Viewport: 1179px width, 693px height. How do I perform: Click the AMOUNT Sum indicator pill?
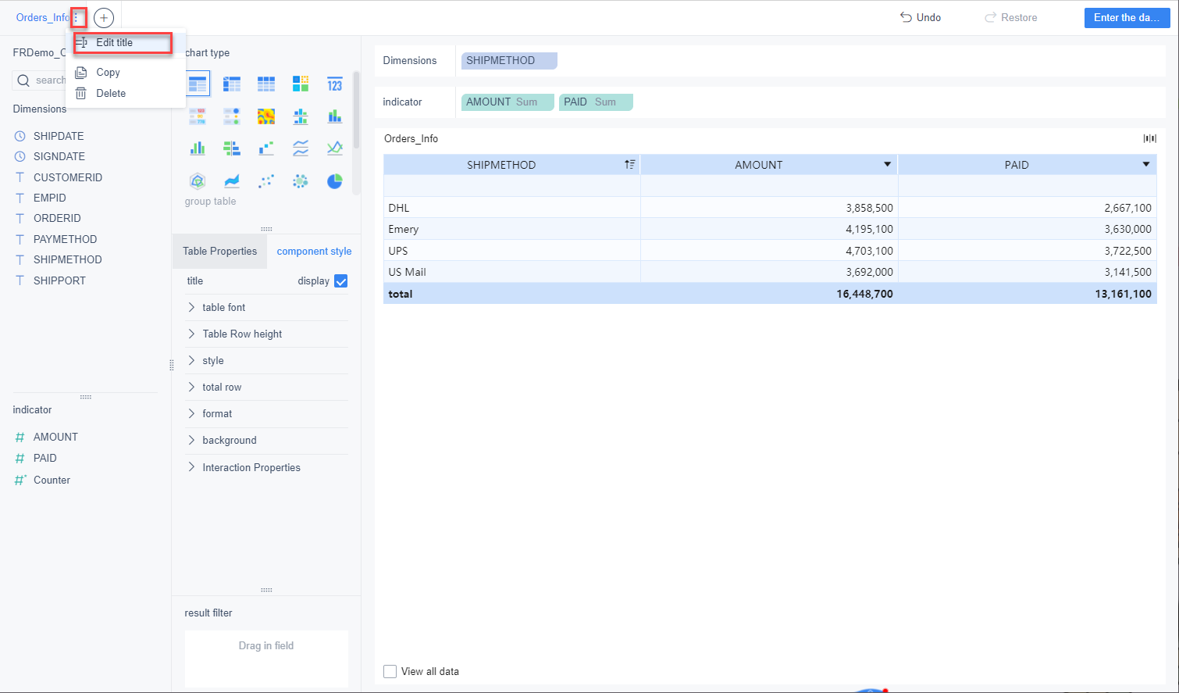pyautogui.click(x=508, y=102)
